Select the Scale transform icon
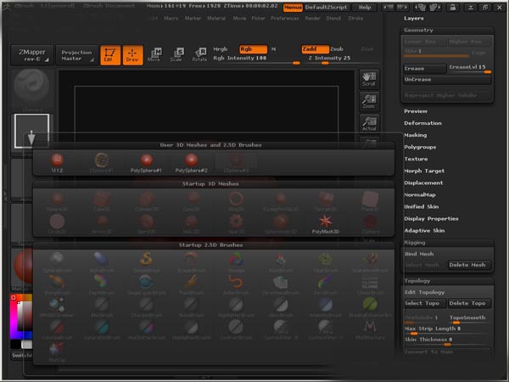Image resolution: width=509 pixels, height=382 pixels. click(x=176, y=55)
